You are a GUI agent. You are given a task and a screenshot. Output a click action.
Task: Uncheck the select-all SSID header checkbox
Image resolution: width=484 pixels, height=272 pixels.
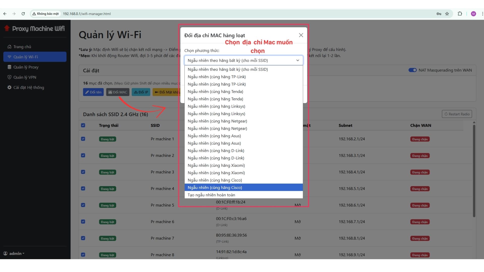tap(83, 125)
